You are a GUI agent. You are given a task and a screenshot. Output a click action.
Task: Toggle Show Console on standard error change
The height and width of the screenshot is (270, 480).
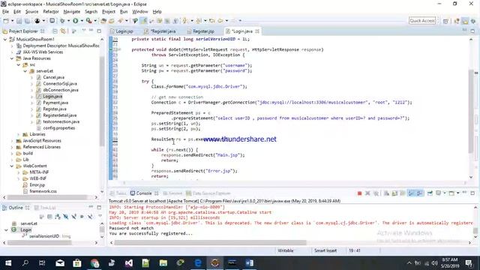419,193
